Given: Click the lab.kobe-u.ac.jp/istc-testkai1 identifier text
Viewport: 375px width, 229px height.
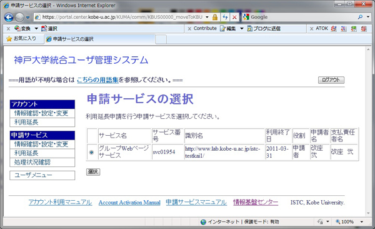Looking at the screenshot, I should tap(222, 152).
